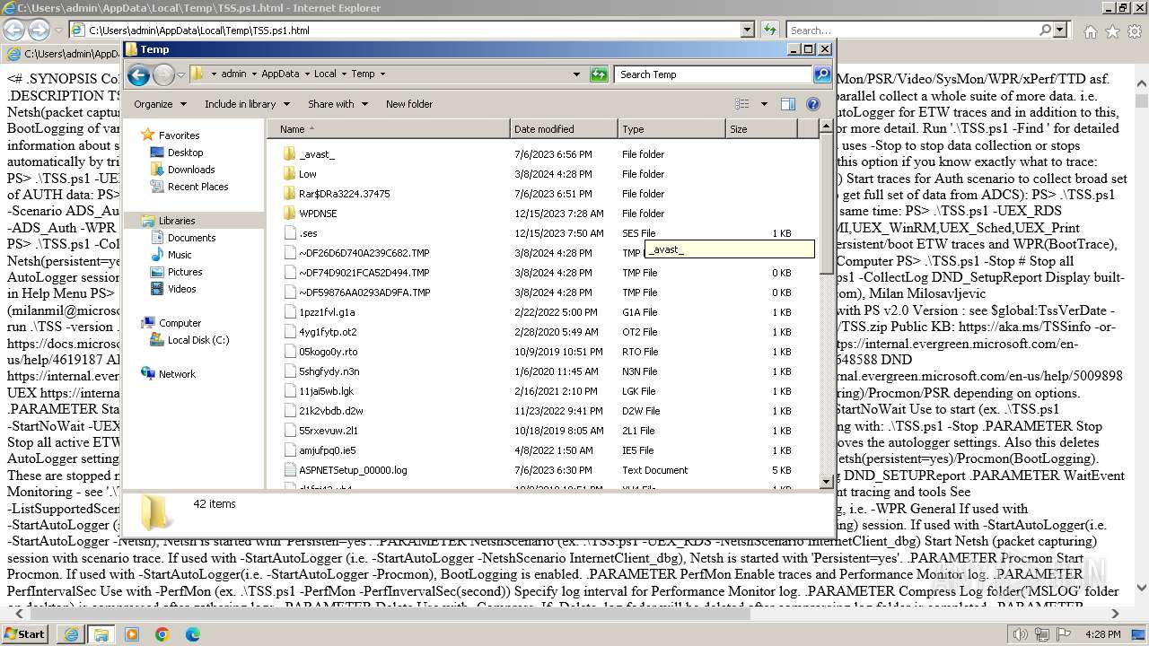This screenshot has width=1149, height=646.
Task: Select file amjufpq0.ie5
Action: 320,450
